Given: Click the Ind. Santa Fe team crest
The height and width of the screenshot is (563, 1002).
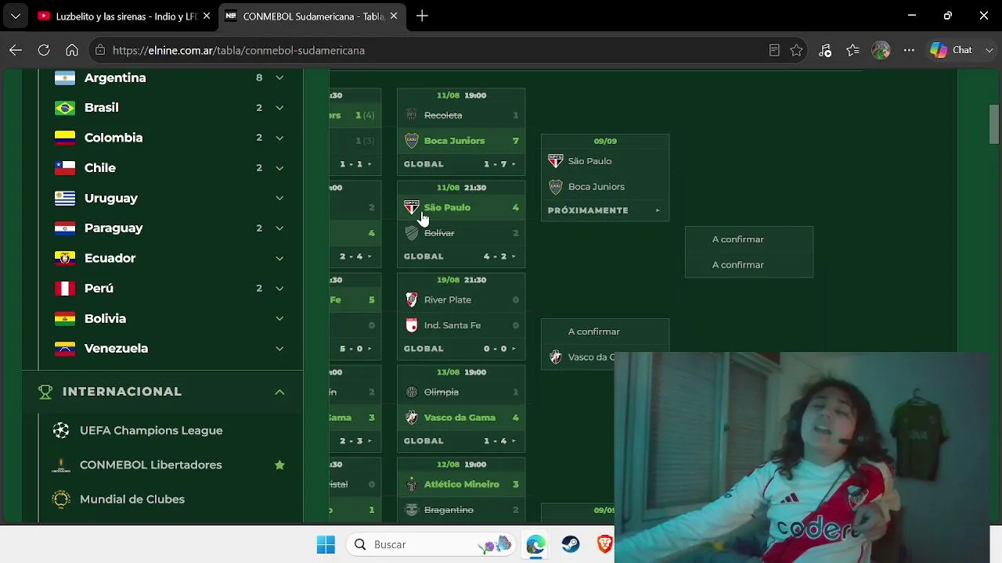Looking at the screenshot, I should 412,325.
